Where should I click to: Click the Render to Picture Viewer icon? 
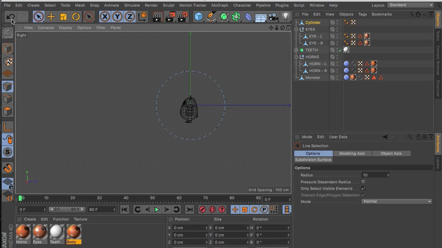pyautogui.click(x=170, y=16)
